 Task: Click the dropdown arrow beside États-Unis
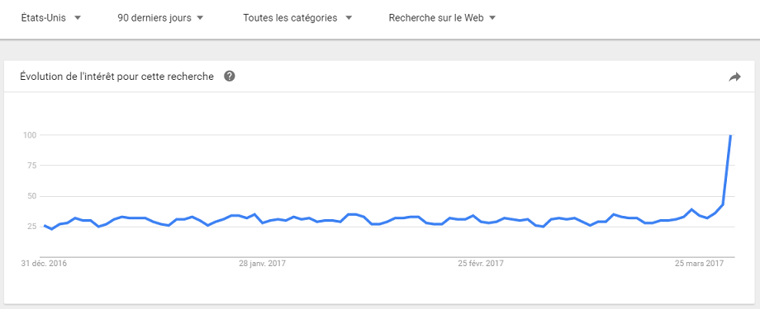(x=77, y=18)
